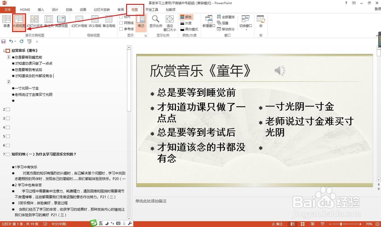Open Customize Quick Access Toolbar dropdown

tap(37, 42)
